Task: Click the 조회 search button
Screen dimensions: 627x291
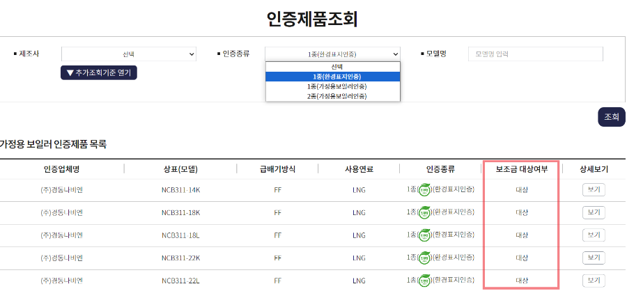Action: pos(612,117)
